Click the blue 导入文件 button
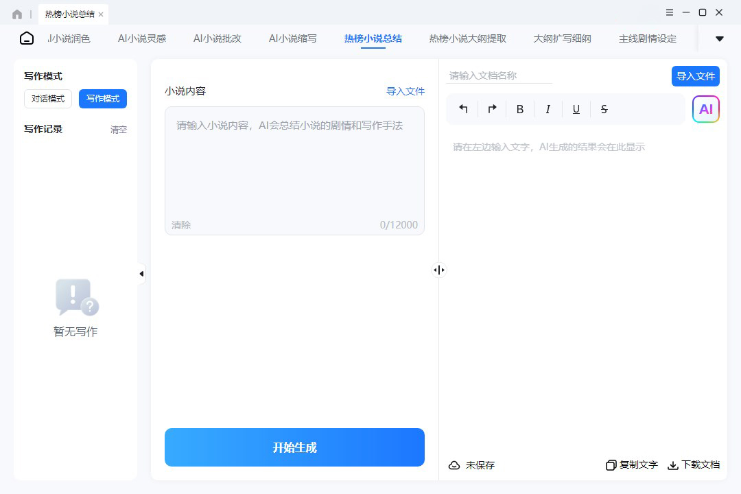This screenshot has height=494, width=741. pos(695,76)
